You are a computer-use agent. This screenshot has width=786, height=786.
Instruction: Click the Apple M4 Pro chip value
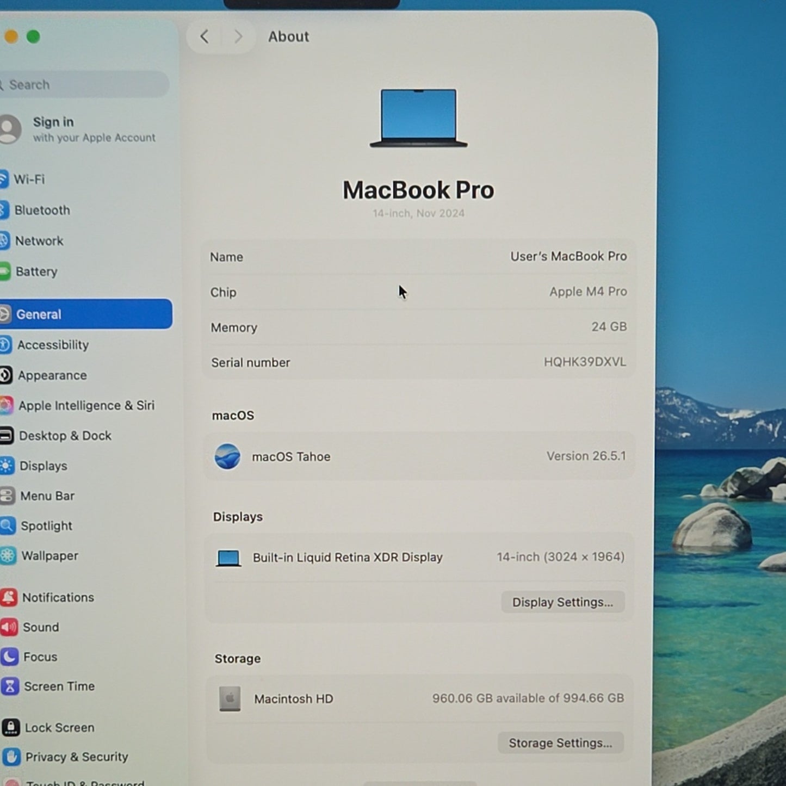[x=588, y=292]
